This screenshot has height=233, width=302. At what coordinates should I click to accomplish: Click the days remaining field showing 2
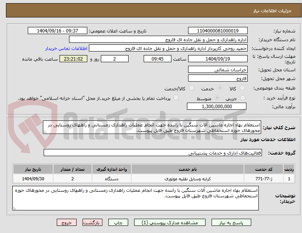coord(115,59)
